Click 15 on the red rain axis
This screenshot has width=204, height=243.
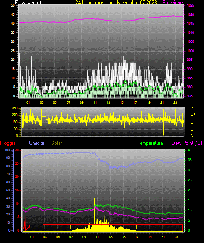click(17, 190)
